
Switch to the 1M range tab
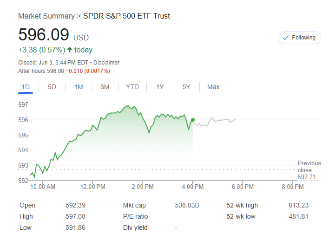tap(79, 87)
